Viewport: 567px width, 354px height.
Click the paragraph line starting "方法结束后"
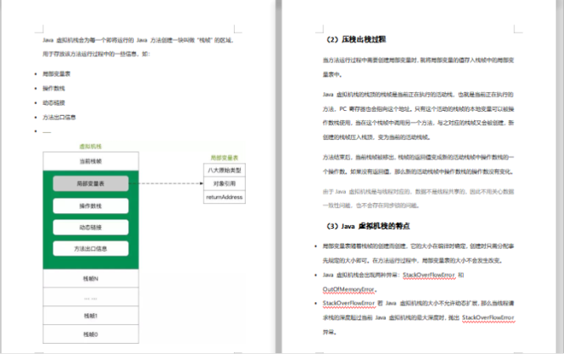[418, 157]
